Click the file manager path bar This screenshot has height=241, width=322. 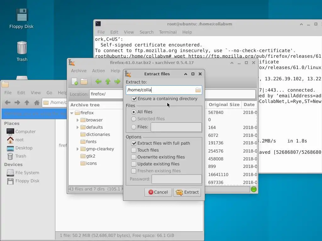[x=54, y=103]
